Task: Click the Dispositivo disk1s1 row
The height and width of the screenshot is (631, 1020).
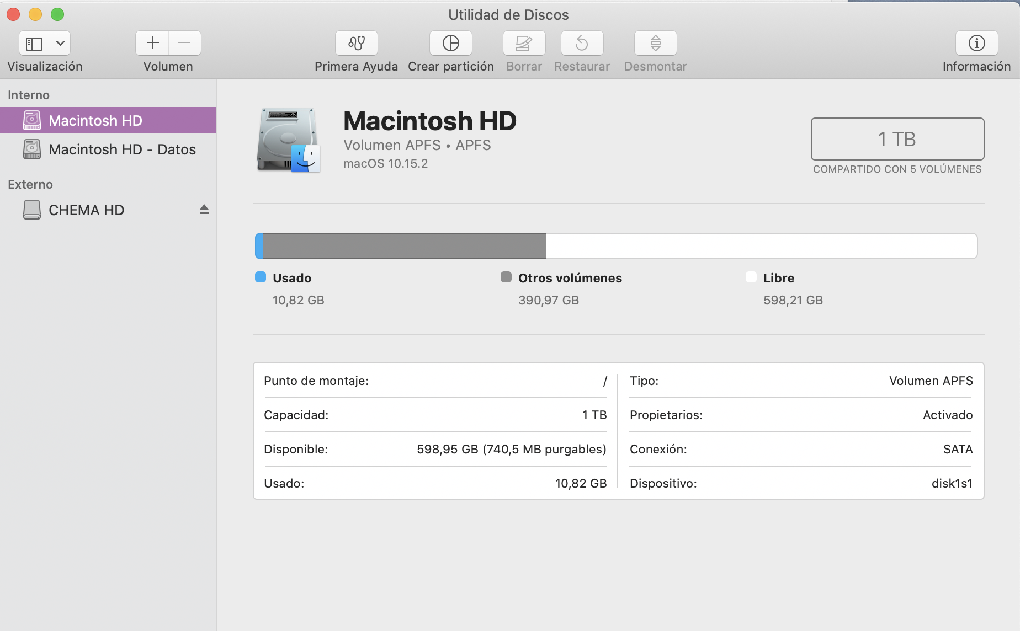Action: pos(800,483)
